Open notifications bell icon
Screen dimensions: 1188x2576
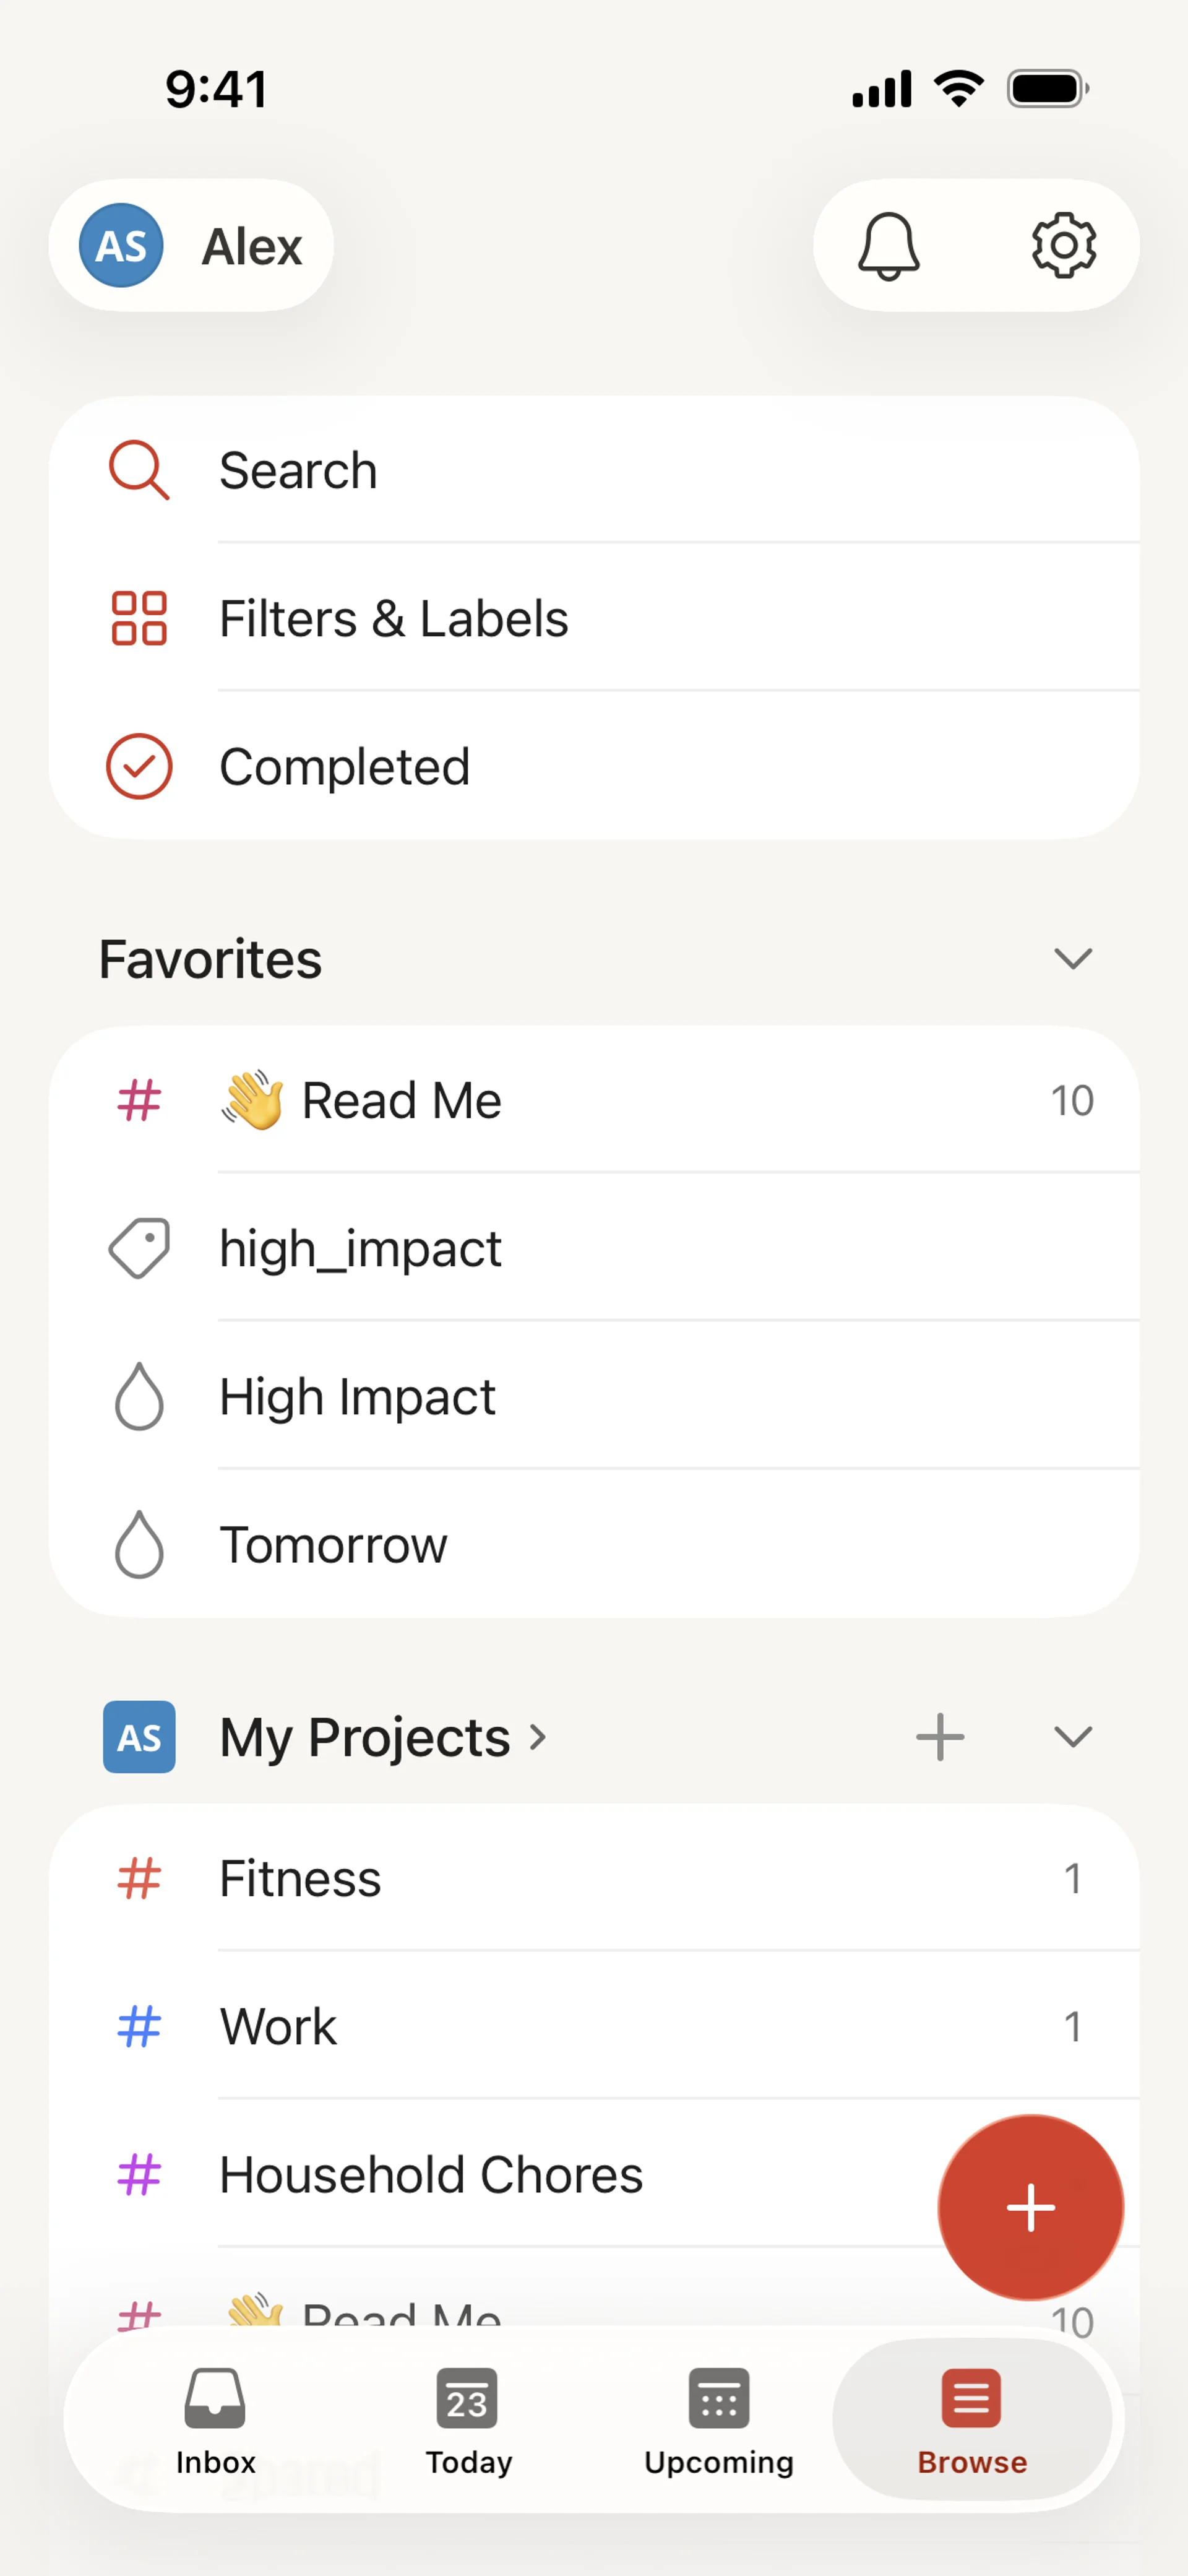click(888, 246)
